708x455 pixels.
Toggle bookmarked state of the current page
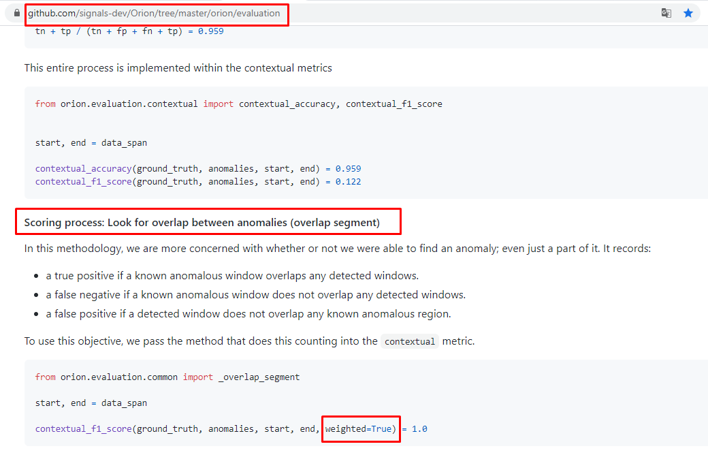(x=688, y=13)
